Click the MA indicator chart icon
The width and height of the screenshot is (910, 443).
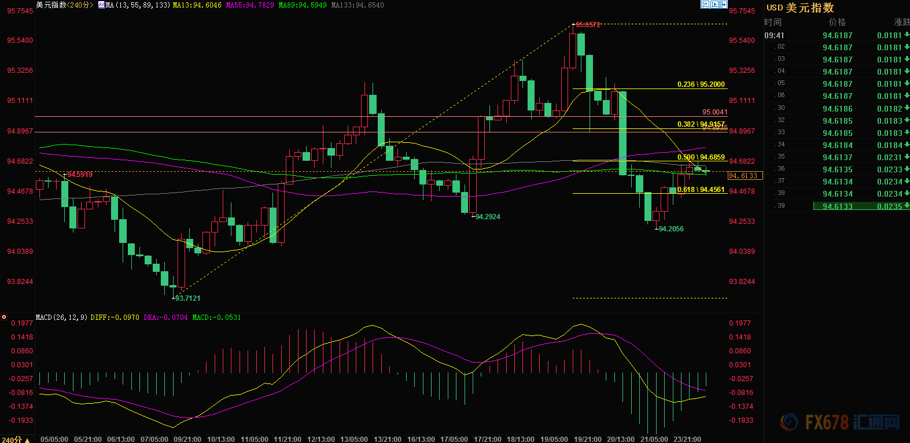(101, 5)
